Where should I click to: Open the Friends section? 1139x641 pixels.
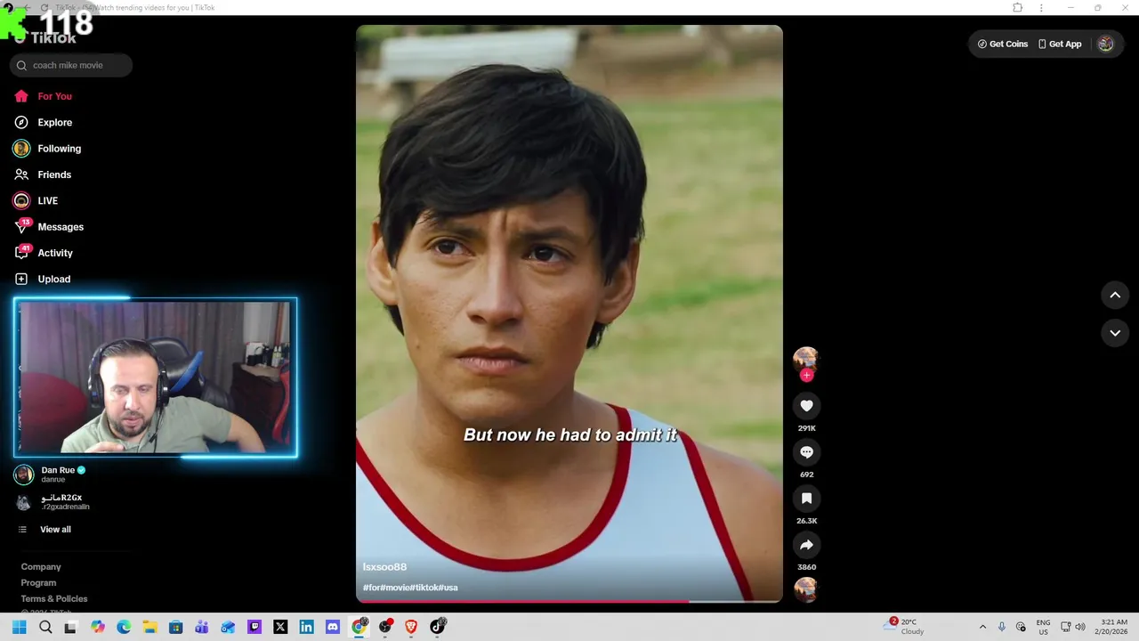point(43,174)
